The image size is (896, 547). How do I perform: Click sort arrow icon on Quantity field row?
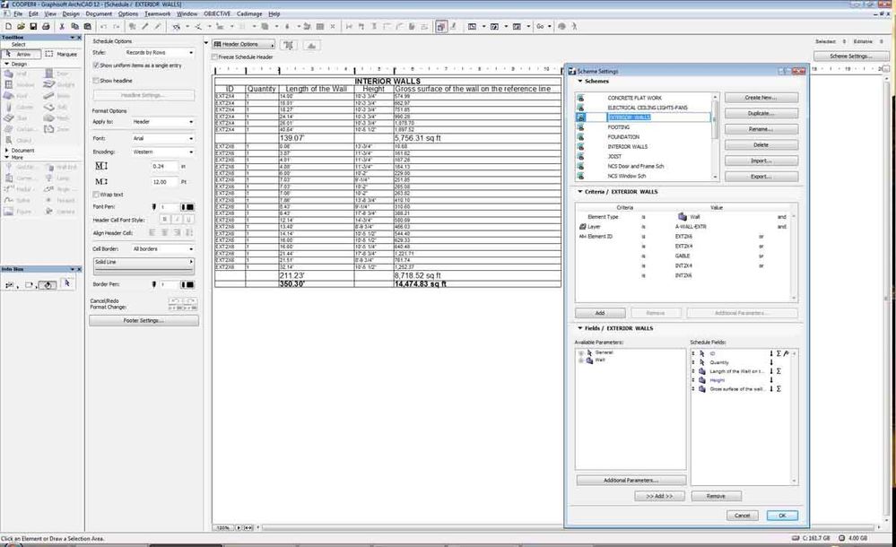(x=770, y=362)
